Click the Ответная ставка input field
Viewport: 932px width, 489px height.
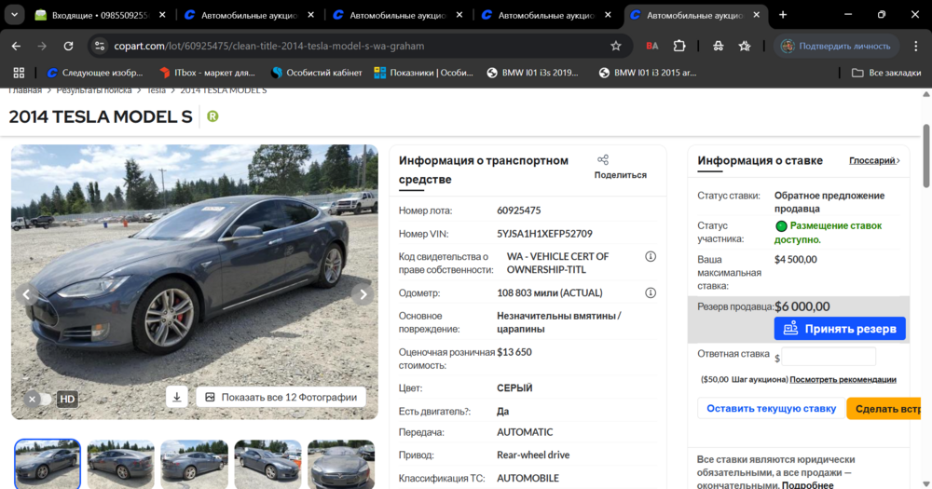tap(829, 357)
